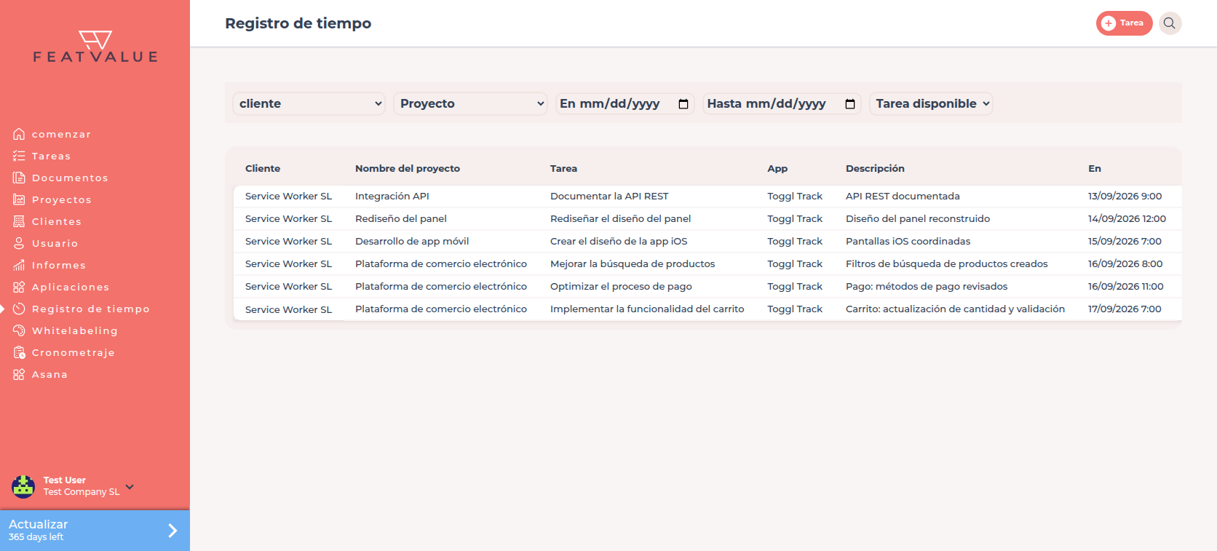Image resolution: width=1217 pixels, height=551 pixels.
Task: Open the 'Hasta' date calendar picker icon
Action: click(850, 104)
